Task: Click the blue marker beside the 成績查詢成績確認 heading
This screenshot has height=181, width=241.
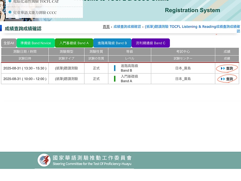Action: point(1,28)
